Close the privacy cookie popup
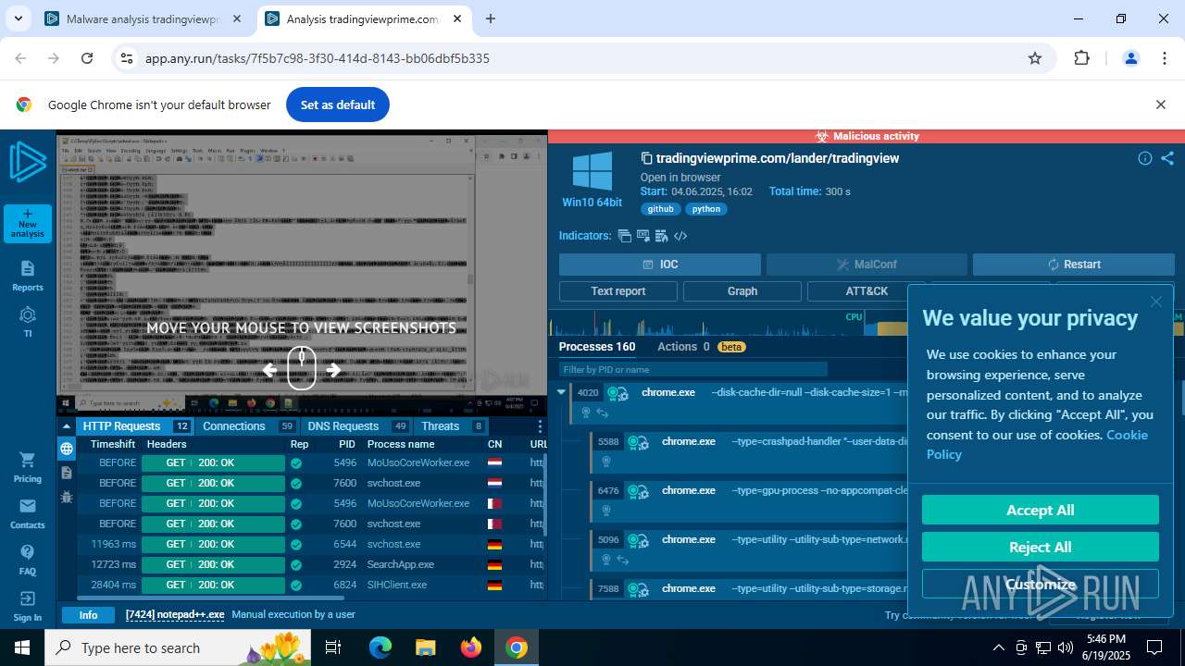This screenshot has height=666, width=1185. (1156, 302)
